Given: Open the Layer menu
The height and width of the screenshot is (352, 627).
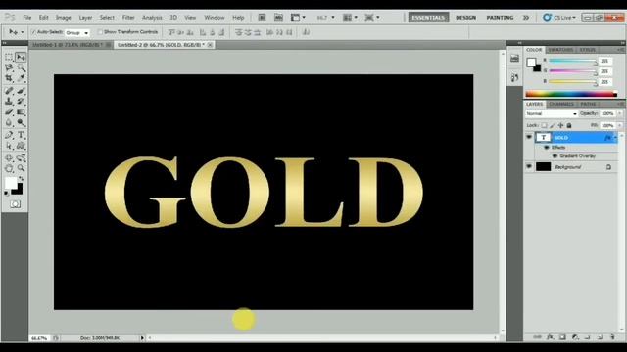Looking at the screenshot, I should click(85, 18).
